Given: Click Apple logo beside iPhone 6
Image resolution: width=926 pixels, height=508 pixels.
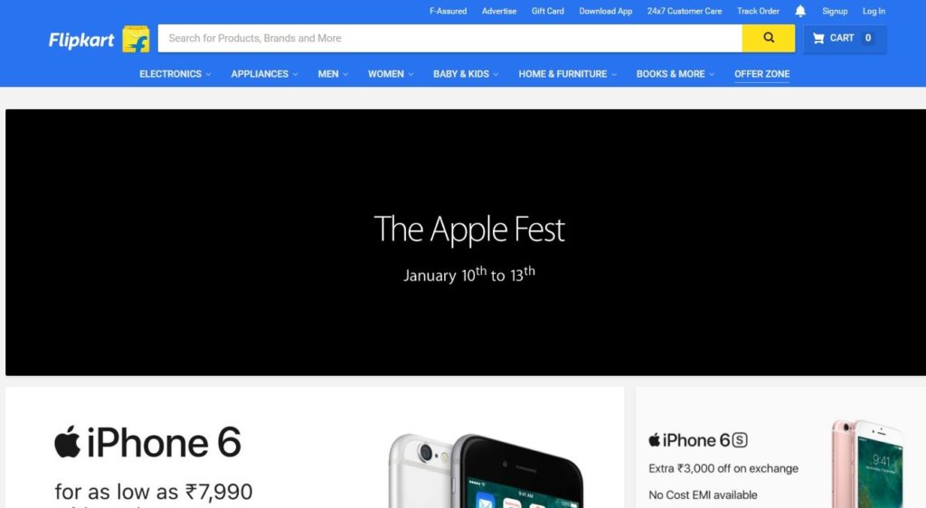Looking at the screenshot, I should [67, 441].
